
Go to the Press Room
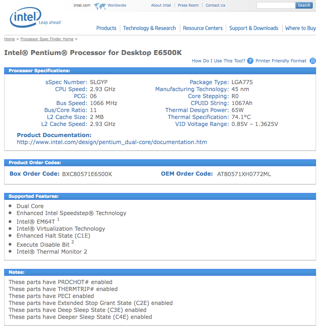point(188,5)
